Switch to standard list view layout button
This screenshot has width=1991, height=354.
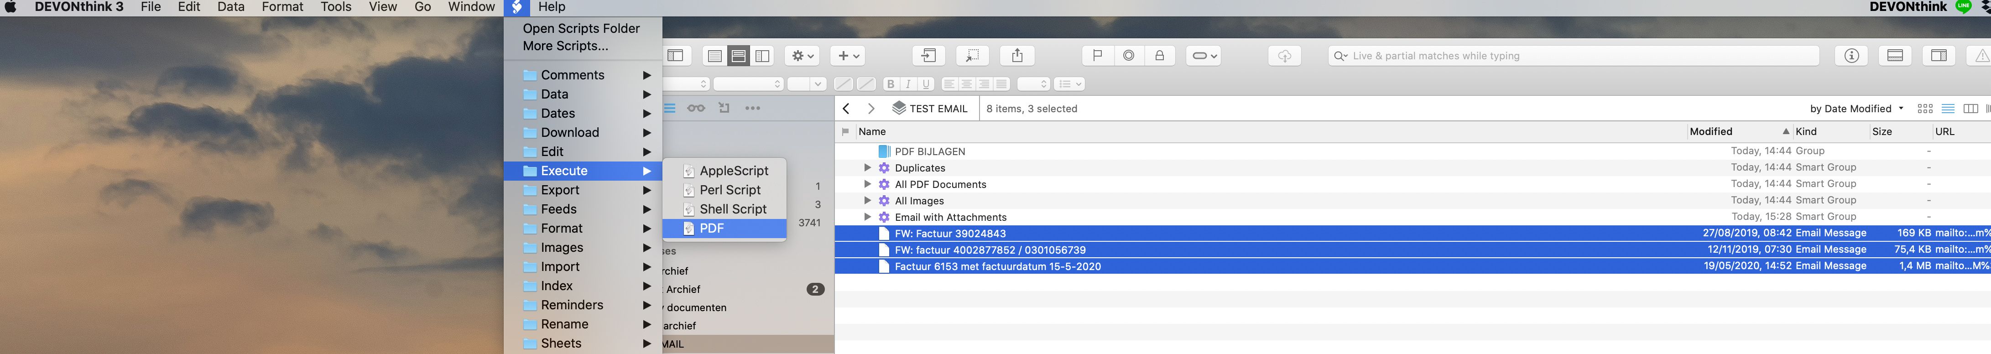pos(715,56)
